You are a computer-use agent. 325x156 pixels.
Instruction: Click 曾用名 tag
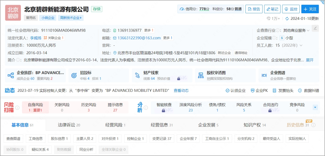click(31, 18)
